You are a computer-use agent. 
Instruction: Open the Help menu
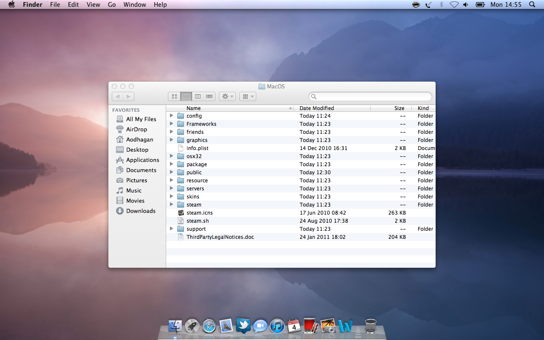click(x=160, y=5)
